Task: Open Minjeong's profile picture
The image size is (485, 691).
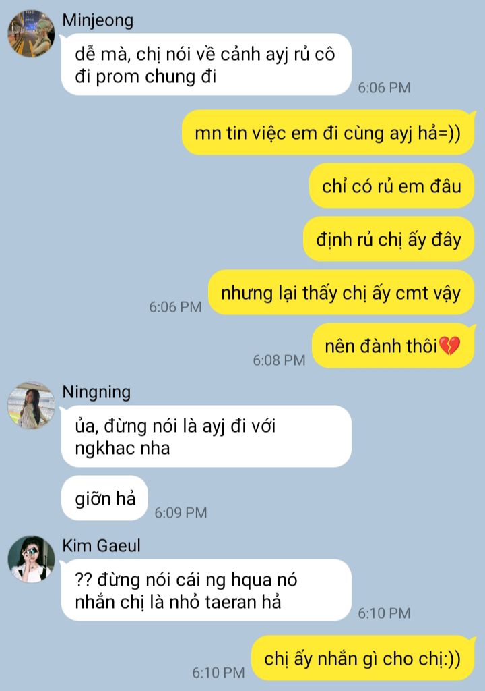Action: pos(31,34)
